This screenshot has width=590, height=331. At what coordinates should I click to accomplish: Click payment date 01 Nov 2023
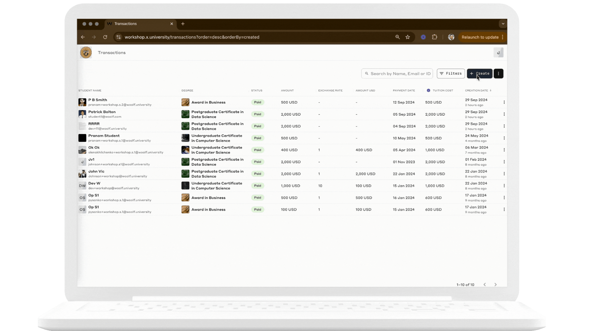404,162
